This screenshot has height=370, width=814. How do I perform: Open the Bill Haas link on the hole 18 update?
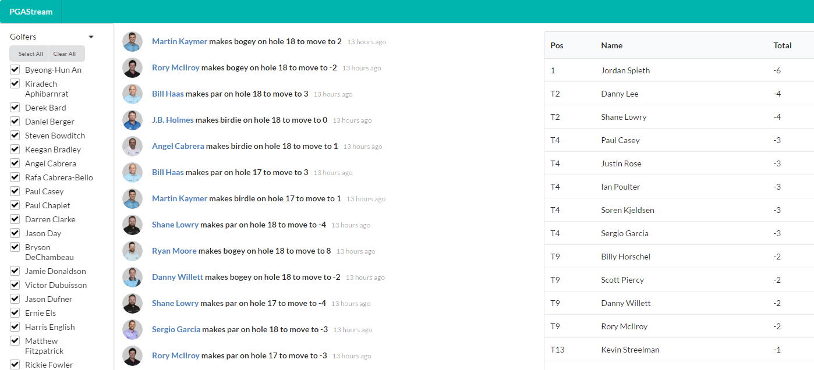coord(168,94)
